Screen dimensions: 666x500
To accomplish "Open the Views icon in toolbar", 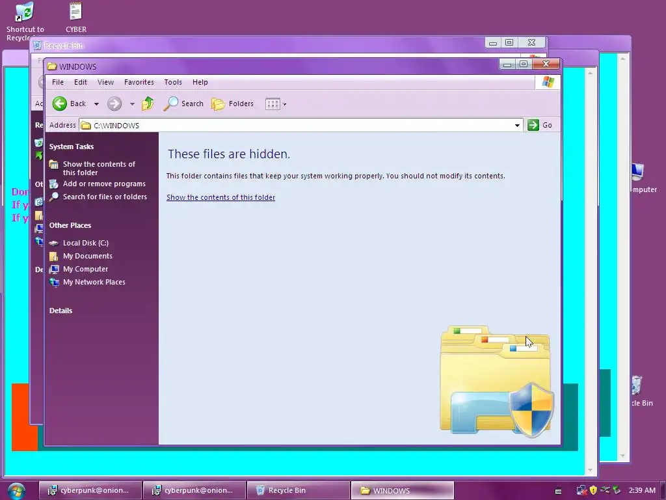I will [x=273, y=104].
